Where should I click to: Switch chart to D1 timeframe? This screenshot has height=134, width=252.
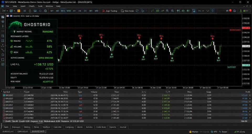(85, 11)
